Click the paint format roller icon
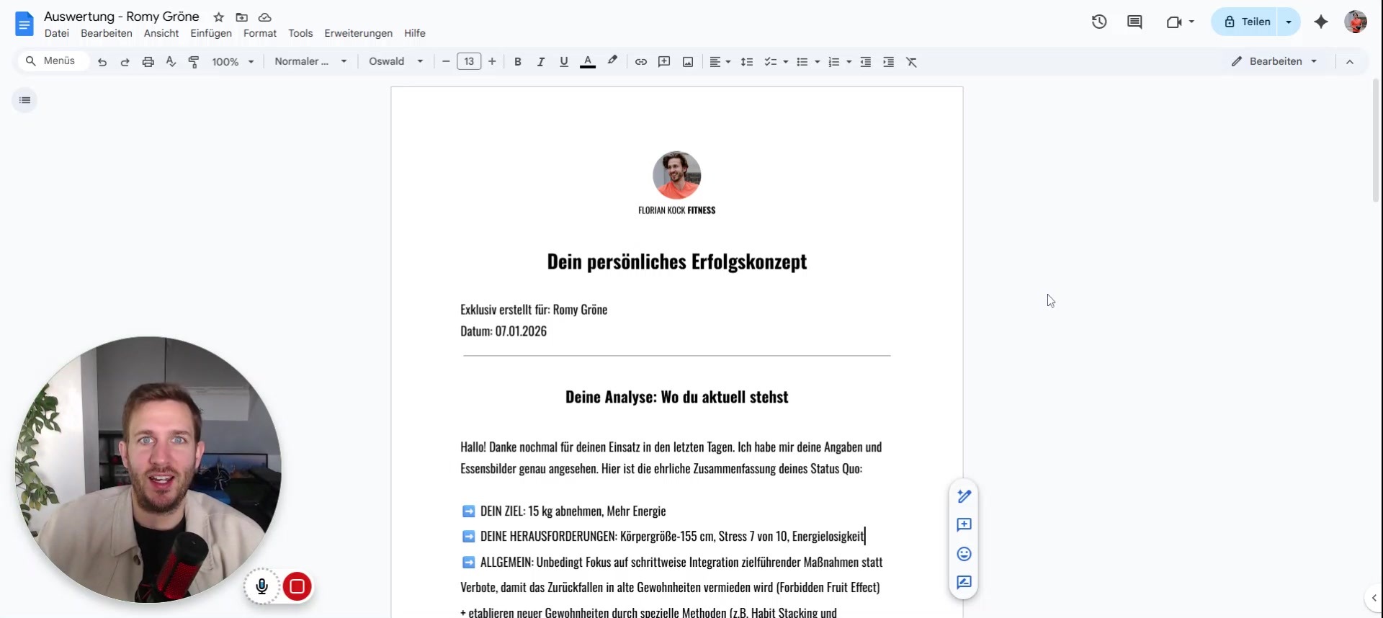 194,62
